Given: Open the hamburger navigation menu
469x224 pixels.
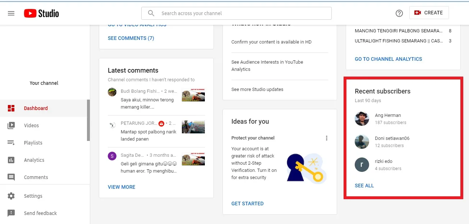Looking at the screenshot, I should point(11,13).
